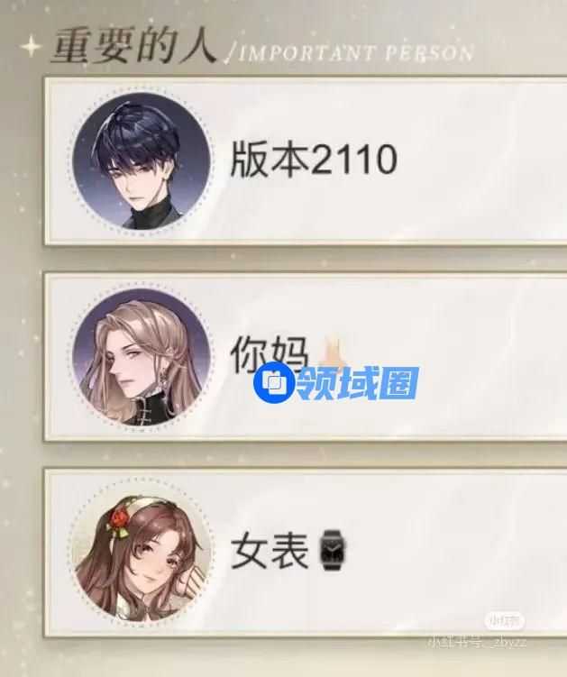567x677 pixels.
Task: Open the brown-haired girl with rose avatar
Action: 142,553
